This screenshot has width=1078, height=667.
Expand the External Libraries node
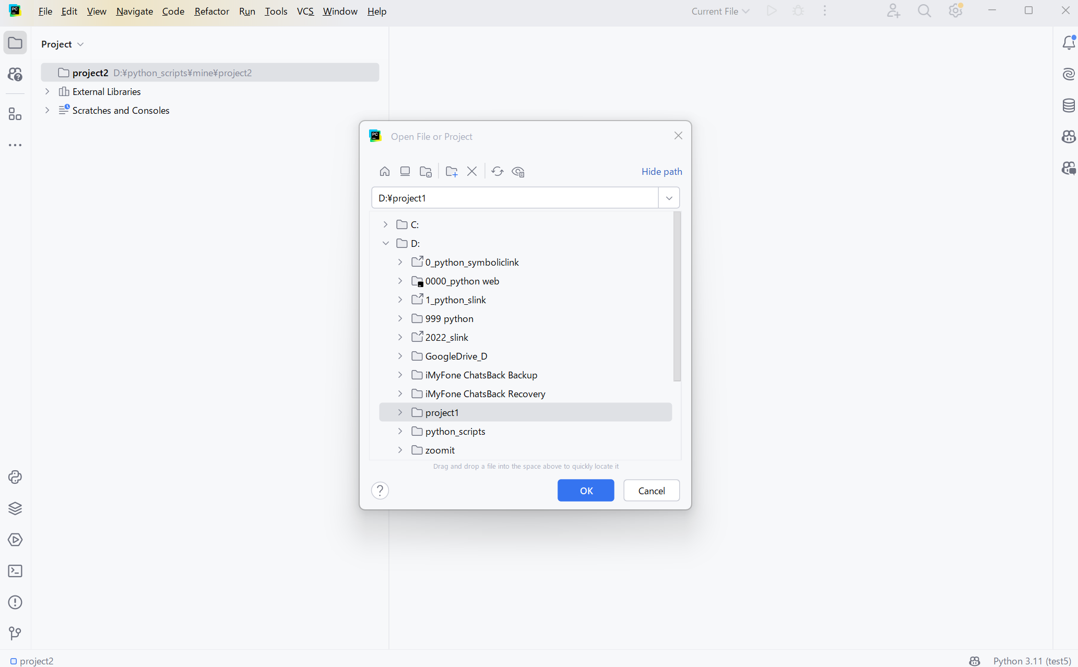(x=48, y=91)
